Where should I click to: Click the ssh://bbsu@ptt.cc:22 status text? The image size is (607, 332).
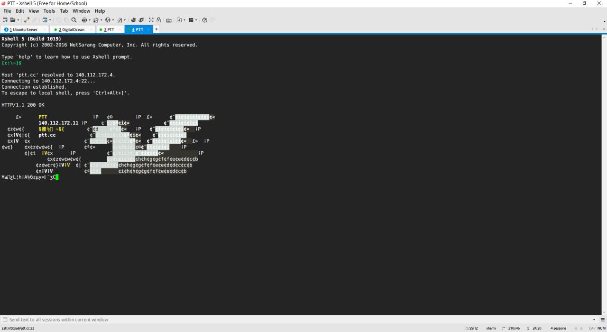18,328
